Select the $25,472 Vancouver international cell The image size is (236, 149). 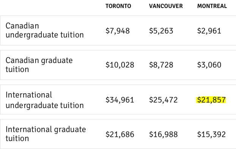163,100
